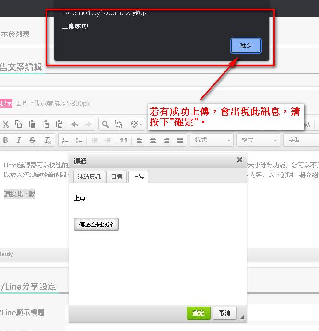Click the cut scissors icon in editor toolbar
Screen dimensions: 319x331
[6, 124]
